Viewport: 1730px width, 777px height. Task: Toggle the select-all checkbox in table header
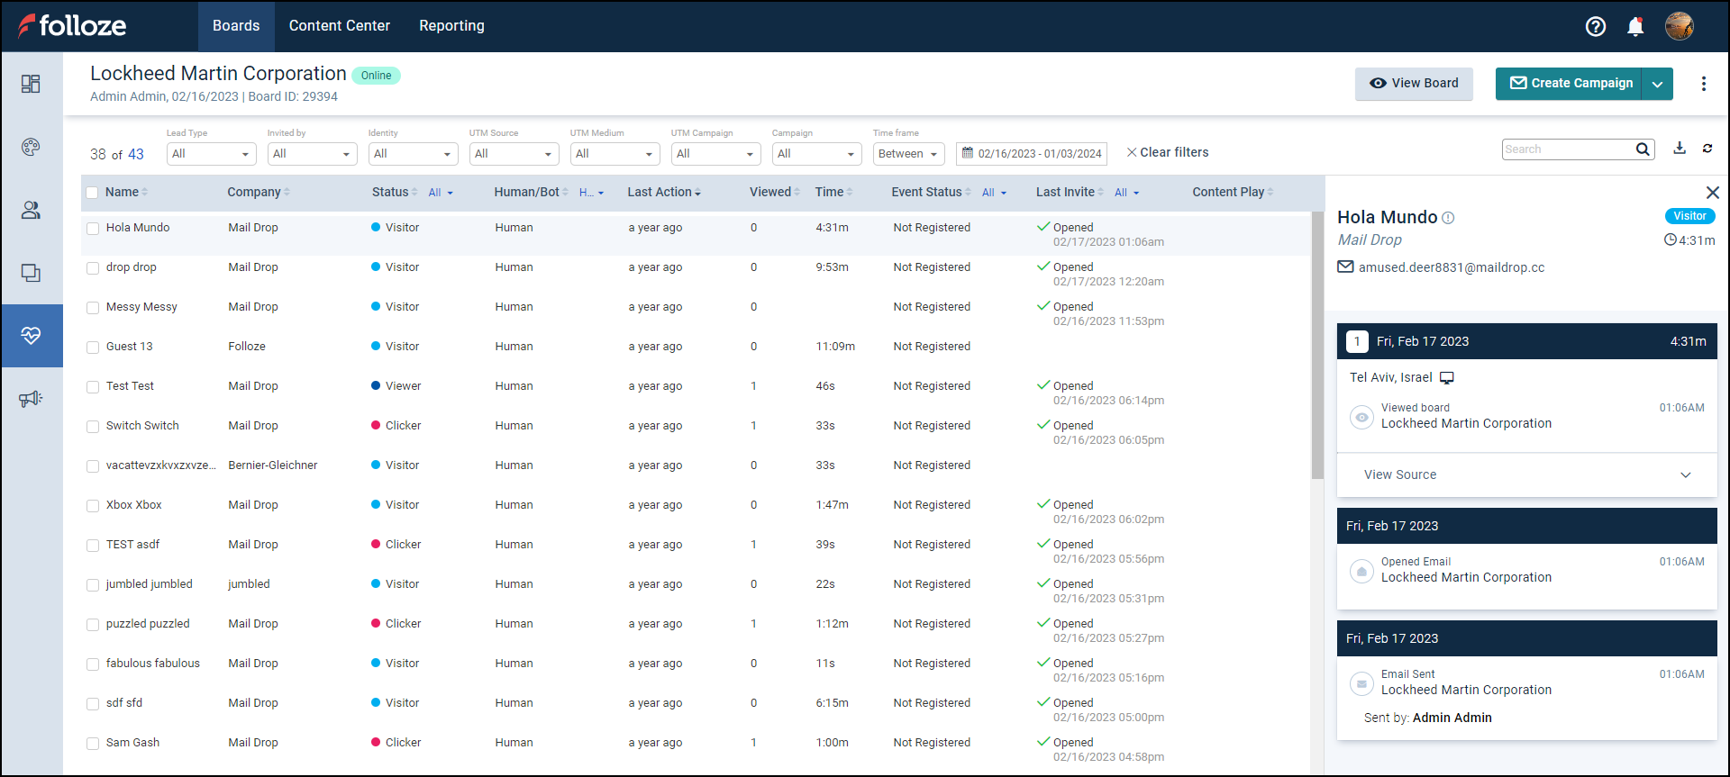[92, 193]
